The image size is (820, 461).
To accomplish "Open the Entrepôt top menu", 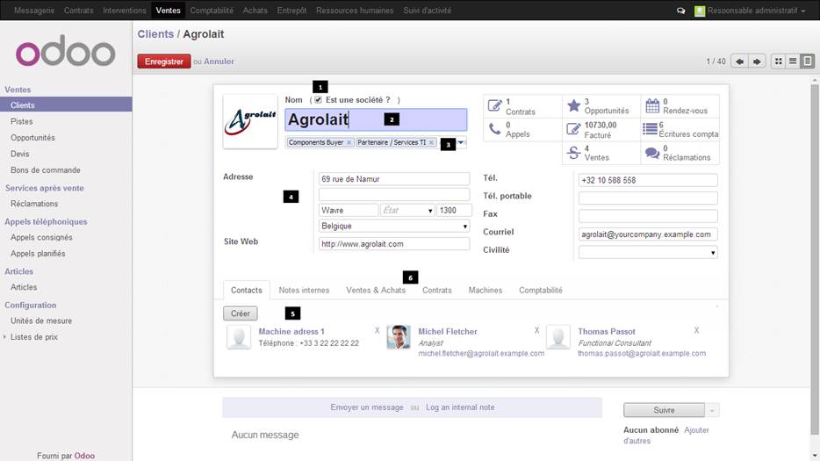I will (x=291, y=11).
